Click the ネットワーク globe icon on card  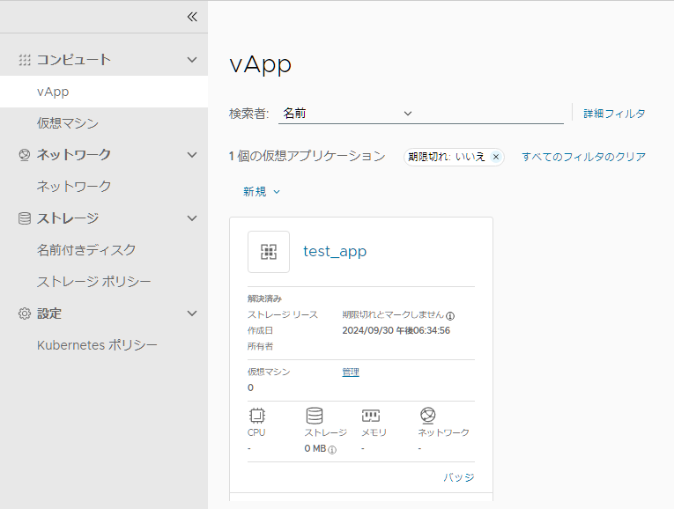pos(427,416)
